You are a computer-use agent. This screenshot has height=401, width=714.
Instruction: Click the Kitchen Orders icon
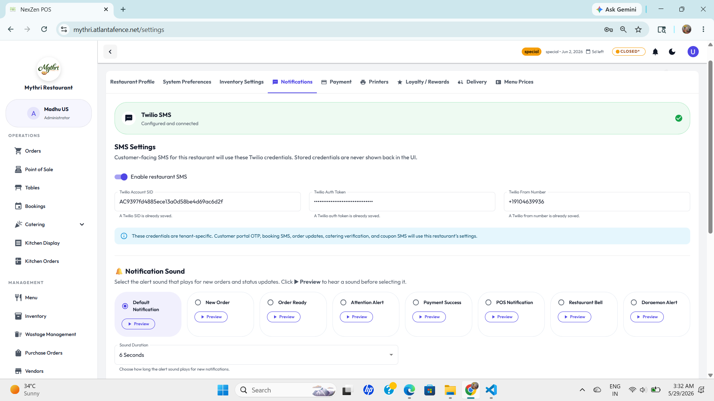pyautogui.click(x=18, y=261)
